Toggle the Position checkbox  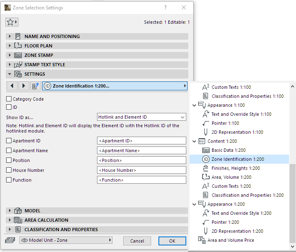tap(9, 160)
